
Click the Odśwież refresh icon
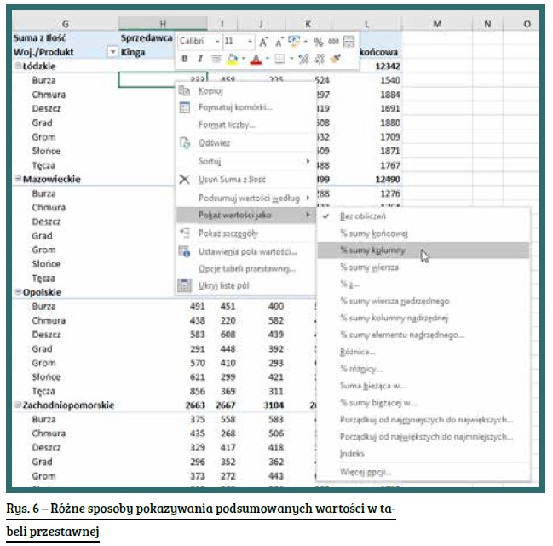185,143
